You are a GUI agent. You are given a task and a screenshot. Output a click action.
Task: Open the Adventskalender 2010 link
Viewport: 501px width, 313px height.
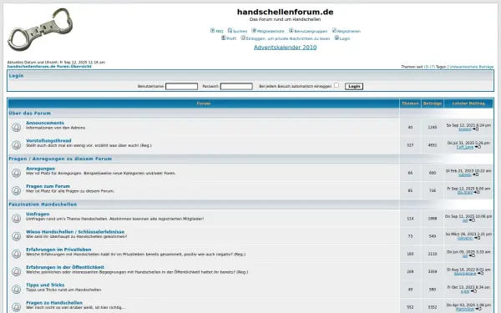pos(285,48)
